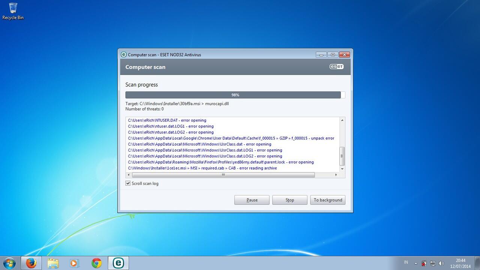Image resolution: width=480 pixels, height=270 pixels.
Task: Select the UsrClass.dat.LOG1 log entry
Action: pyautogui.click(x=205, y=150)
